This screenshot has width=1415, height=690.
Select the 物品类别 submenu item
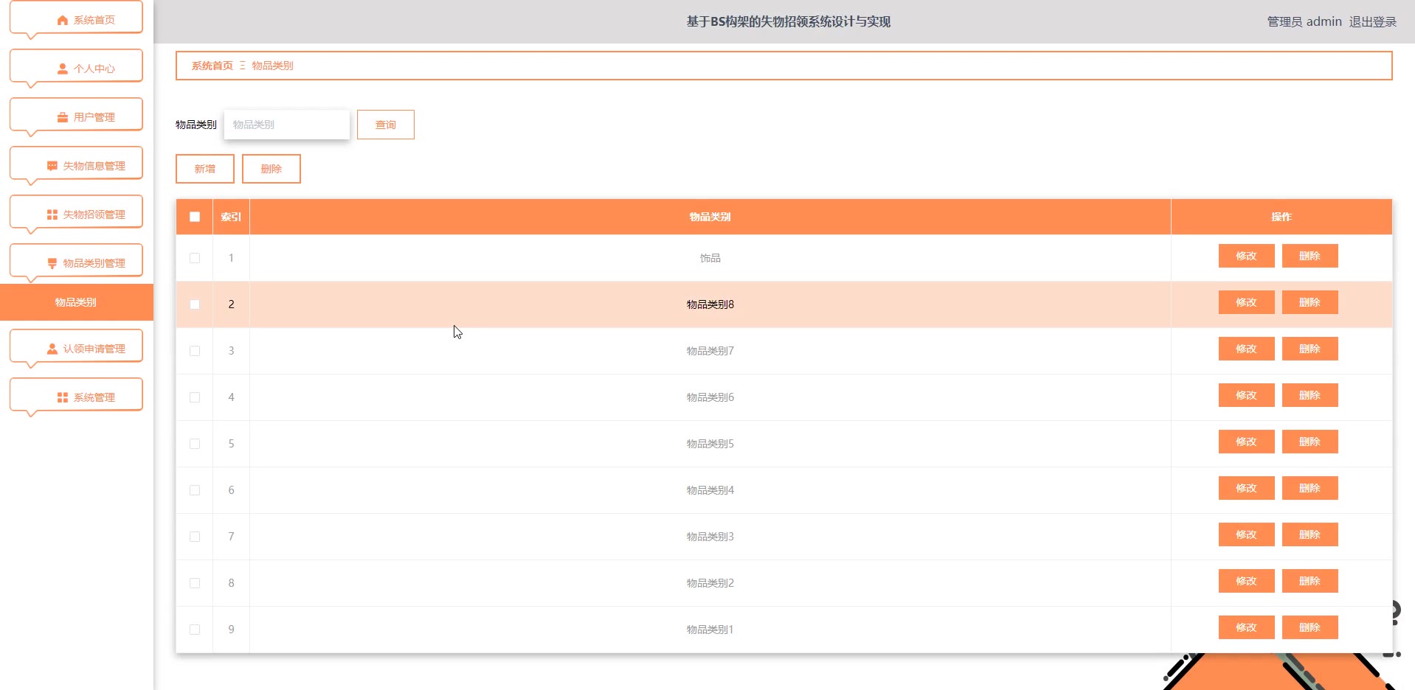pyautogui.click(x=77, y=302)
